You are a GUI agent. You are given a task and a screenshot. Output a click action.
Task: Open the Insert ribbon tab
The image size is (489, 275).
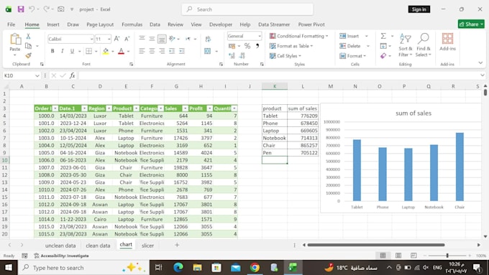click(x=53, y=24)
